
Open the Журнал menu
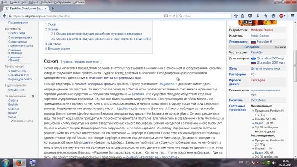point(33,2)
